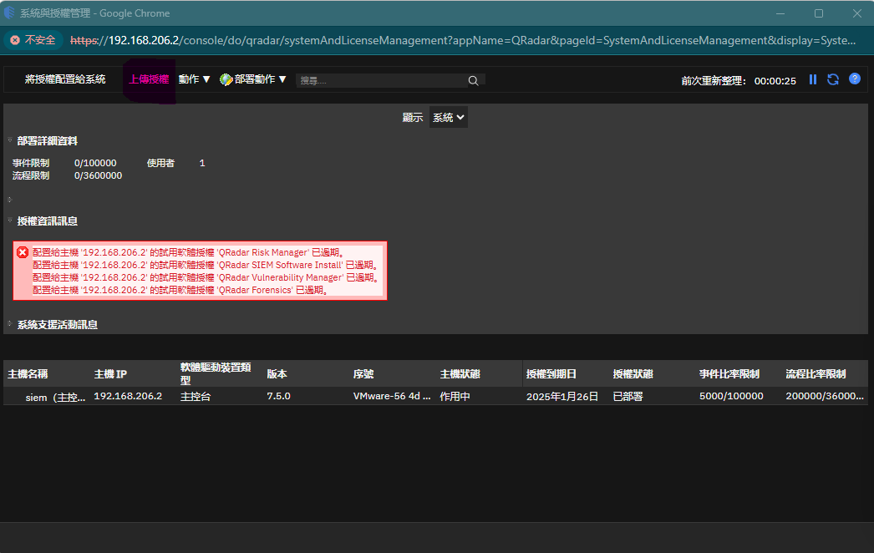Sort by the 授權到期日 column header

[x=551, y=374]
